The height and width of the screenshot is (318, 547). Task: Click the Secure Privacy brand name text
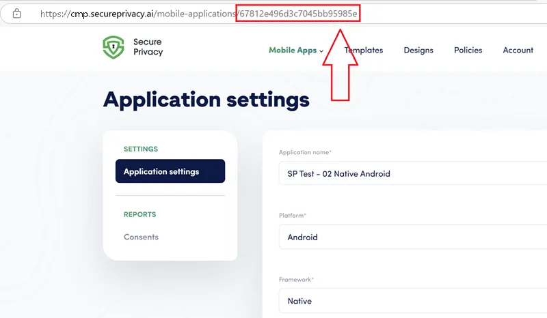pyautogui.click(x=148, y=46)
